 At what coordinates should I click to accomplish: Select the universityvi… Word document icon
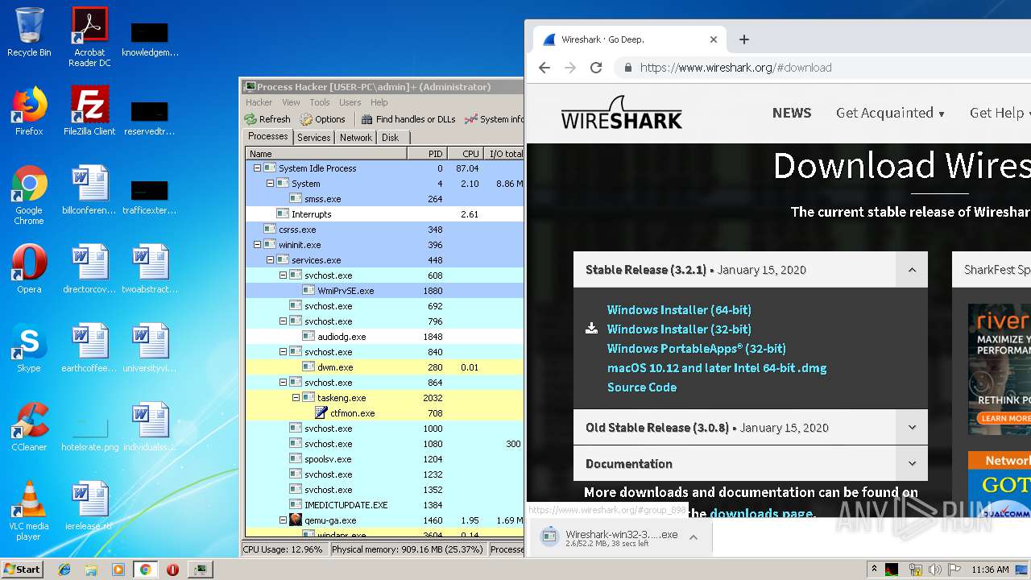[x=151, y=348]
